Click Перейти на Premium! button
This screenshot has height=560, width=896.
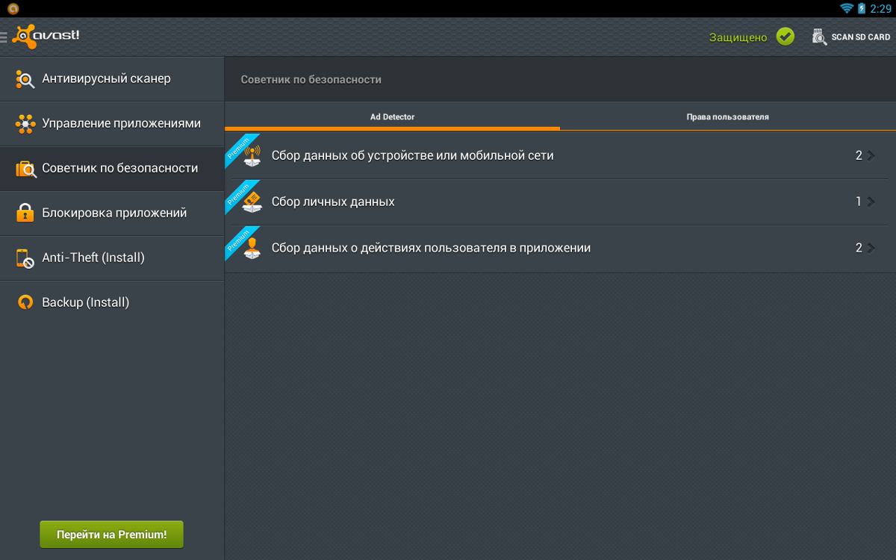pos(111,535)
